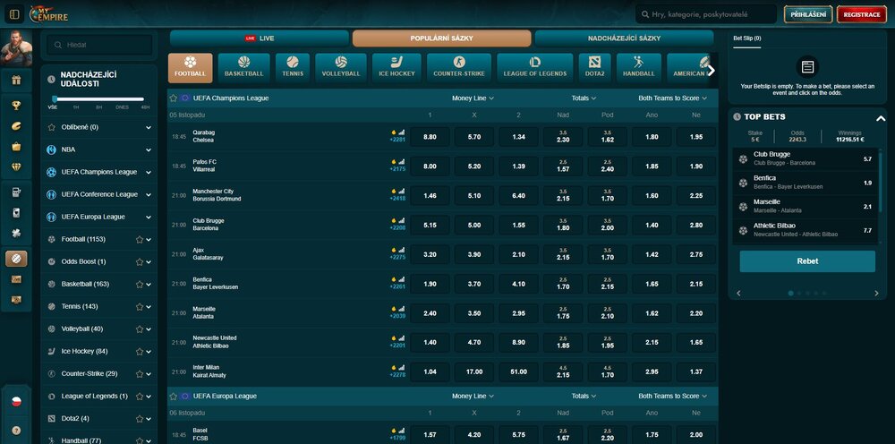Select the Tennis sport icon tile
895x444 pixels.
pos(293,67)
